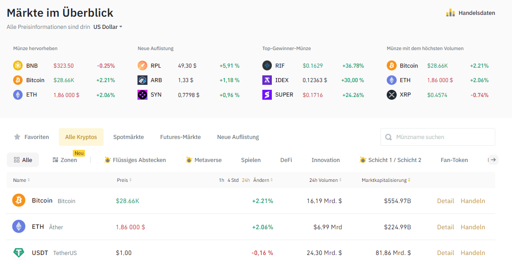Sort table by Marktkapitalisierung column
512x264 pixels.
tap(386, 180)
